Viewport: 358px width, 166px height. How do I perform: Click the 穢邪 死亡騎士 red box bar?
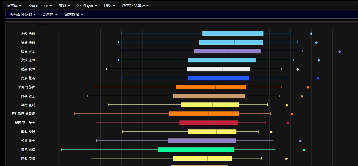pos(209,123)
